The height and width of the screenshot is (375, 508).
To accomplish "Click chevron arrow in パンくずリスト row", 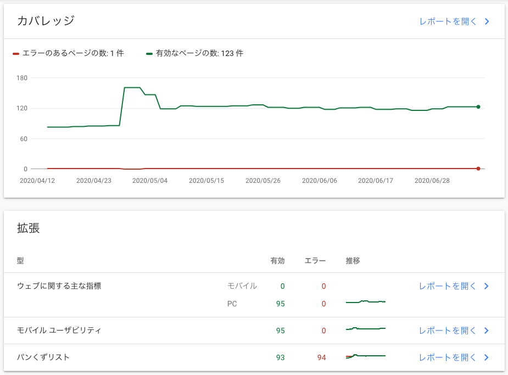I will pos(486,357).
